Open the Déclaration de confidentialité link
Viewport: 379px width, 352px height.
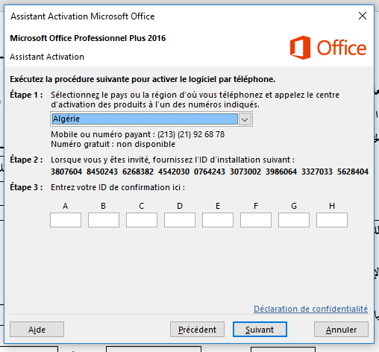pos(310,309)
